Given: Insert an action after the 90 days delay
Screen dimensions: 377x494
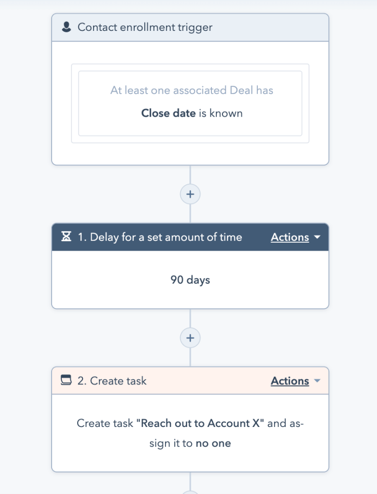Looking at the screenshot, I should (x=190, y=338).
